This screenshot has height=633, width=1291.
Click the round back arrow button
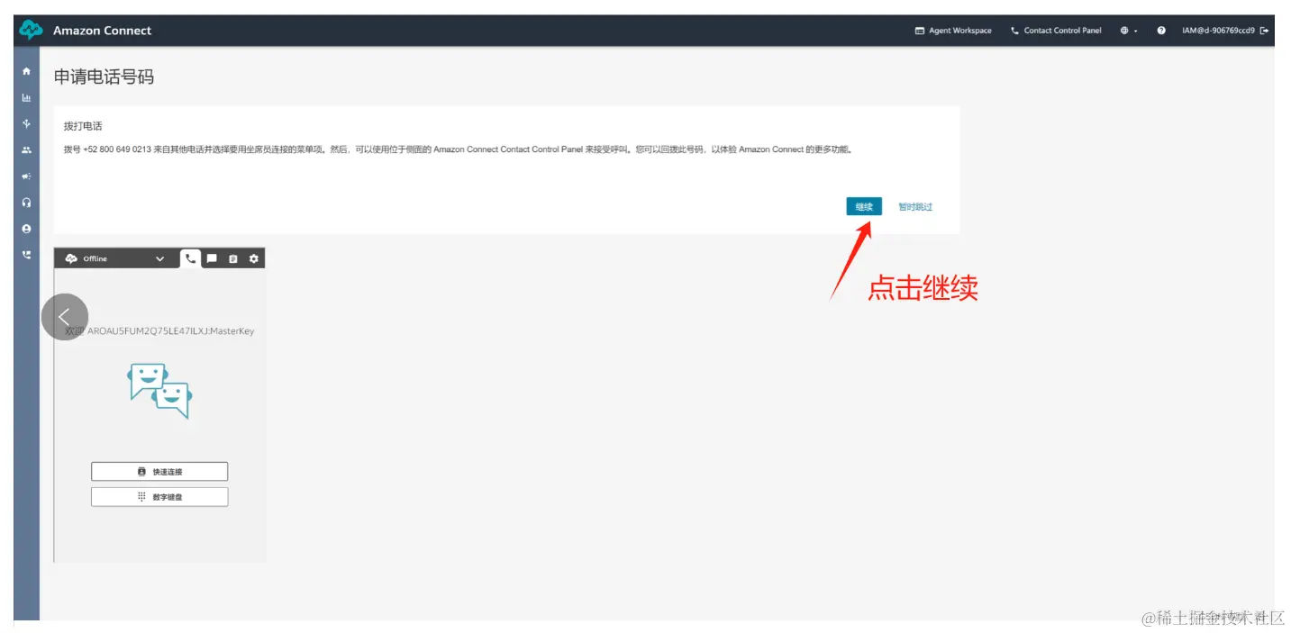click(x=65, y=317)
